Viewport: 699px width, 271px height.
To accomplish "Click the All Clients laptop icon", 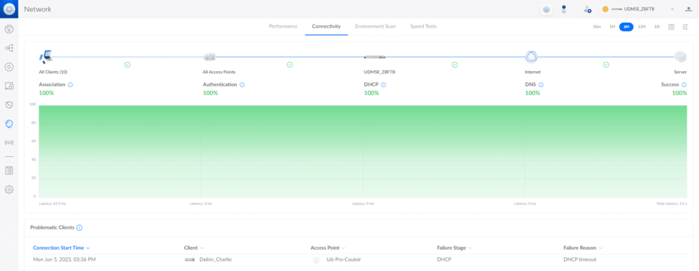I will coord(46,56).
